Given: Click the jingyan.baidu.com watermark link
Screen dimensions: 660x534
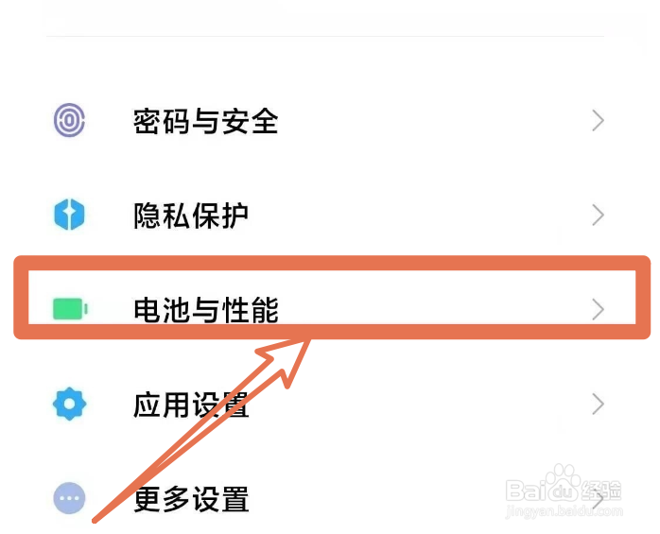Looking at the screenshot, I should pyautogui.click(x=563, y=511).
